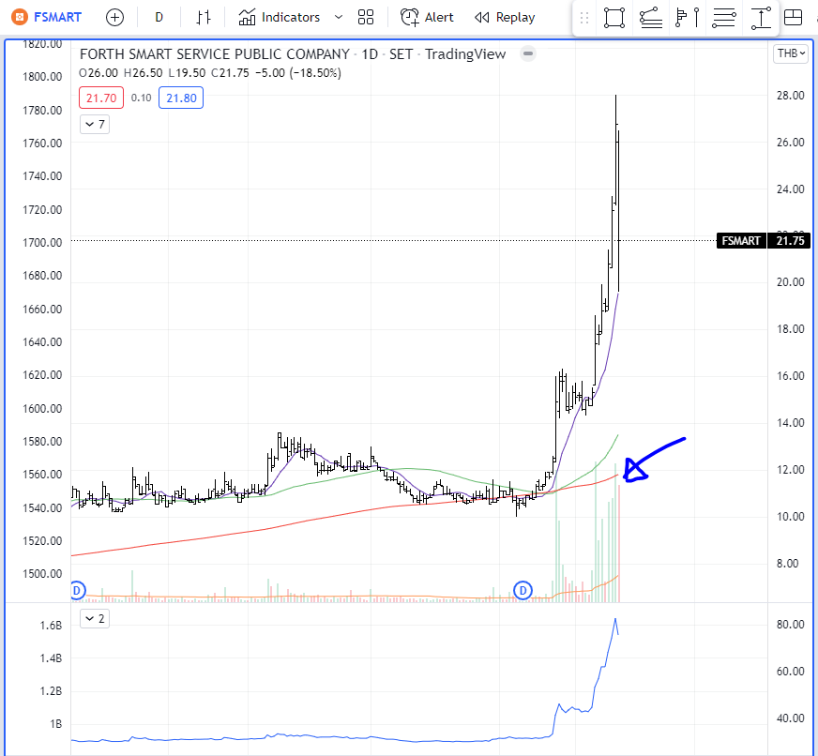Collapse the 2 indicators legend in lower pane
The image size is (818, 756).
[x=95, y=618]
